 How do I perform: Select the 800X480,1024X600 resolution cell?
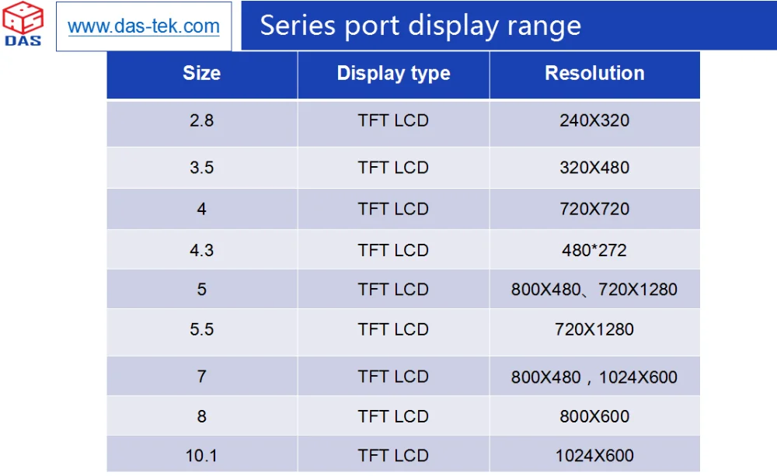pos(594,376)
